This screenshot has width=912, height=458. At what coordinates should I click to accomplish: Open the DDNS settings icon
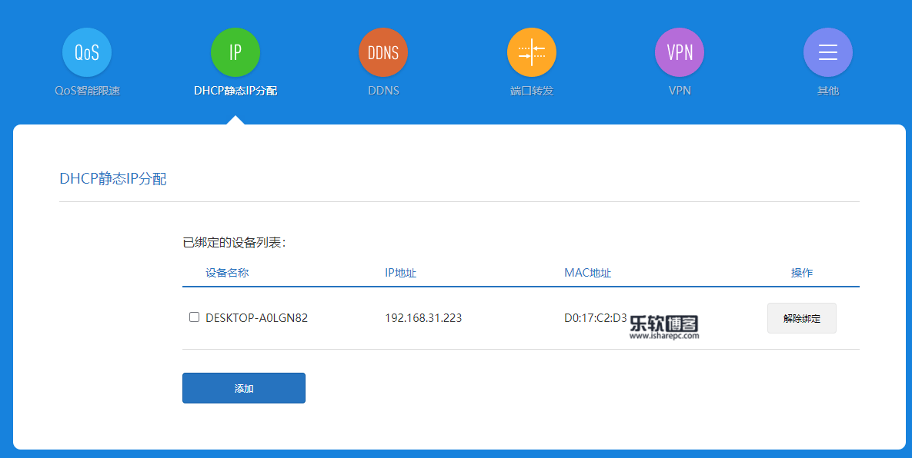383,51
